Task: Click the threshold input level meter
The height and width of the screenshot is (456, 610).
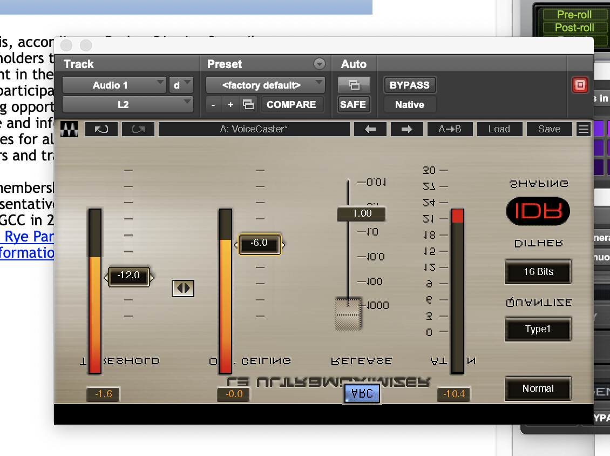Action: [x=95, y=291]
